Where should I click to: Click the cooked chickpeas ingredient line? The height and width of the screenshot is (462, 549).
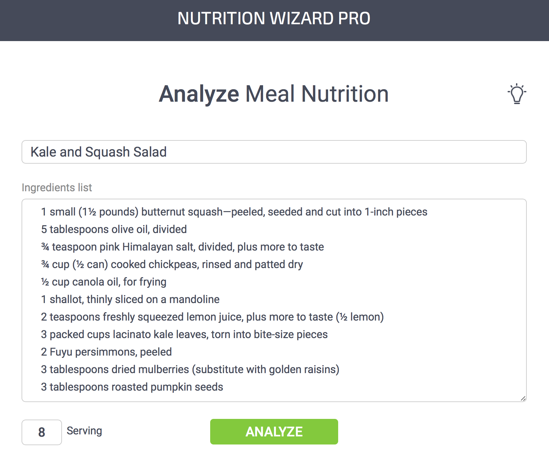[172, 264]
